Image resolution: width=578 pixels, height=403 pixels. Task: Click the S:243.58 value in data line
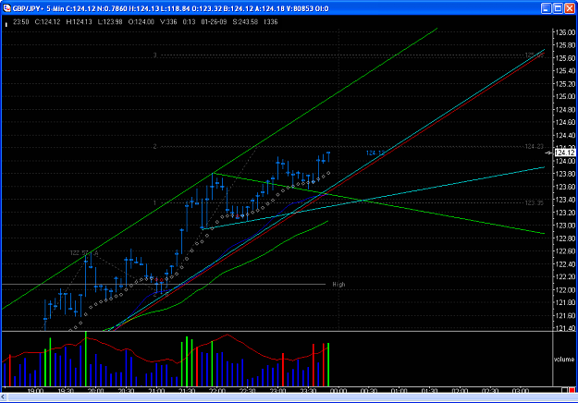(x=245, y=22)
